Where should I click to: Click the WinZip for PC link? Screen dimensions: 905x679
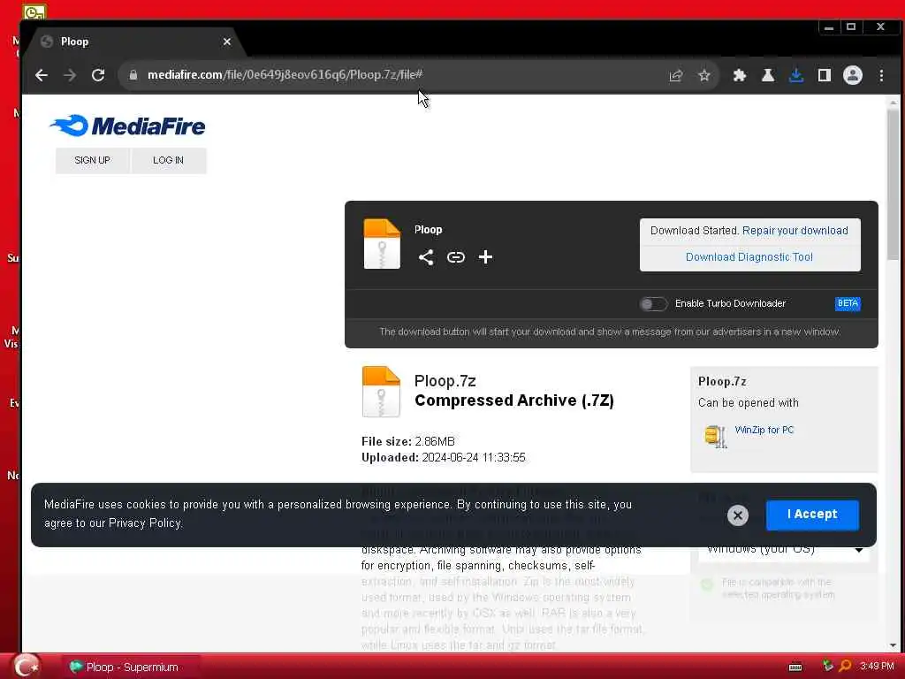pyautogui.click(x=764, y=430)
